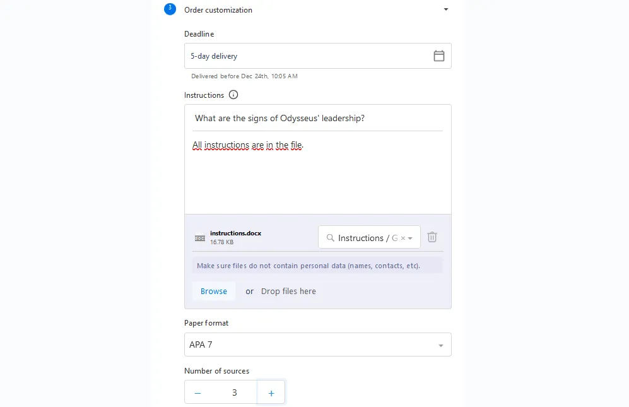Expand the APA 7 paper format dropdown

(318, 345)
